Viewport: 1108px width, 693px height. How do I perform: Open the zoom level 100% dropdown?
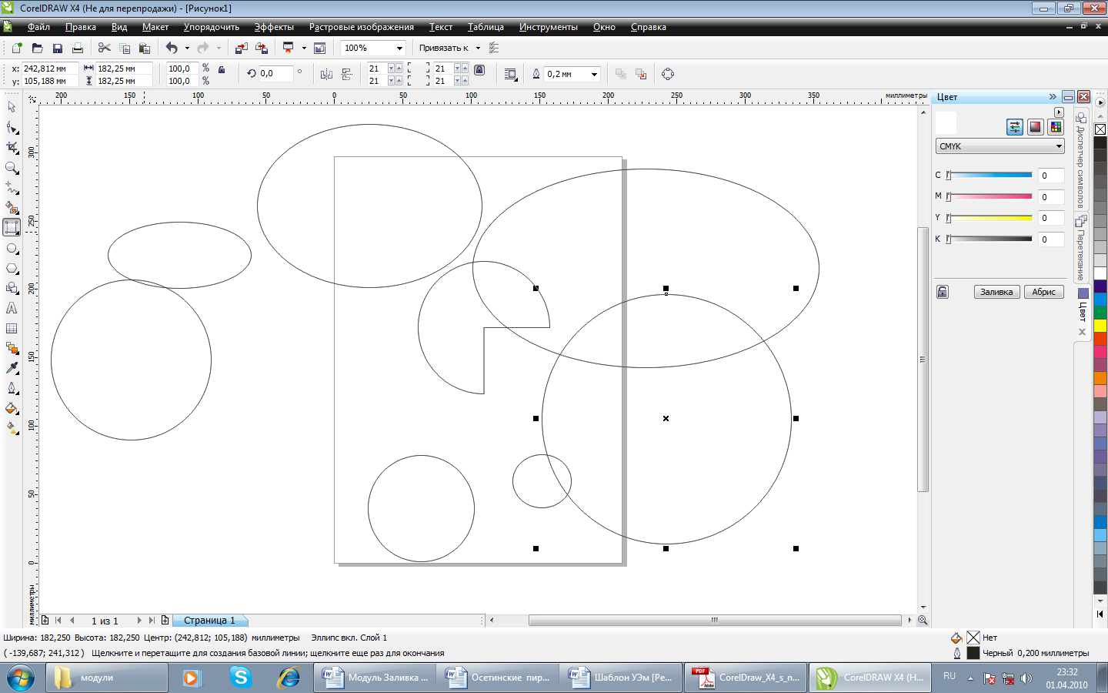[x=399, y=49]
